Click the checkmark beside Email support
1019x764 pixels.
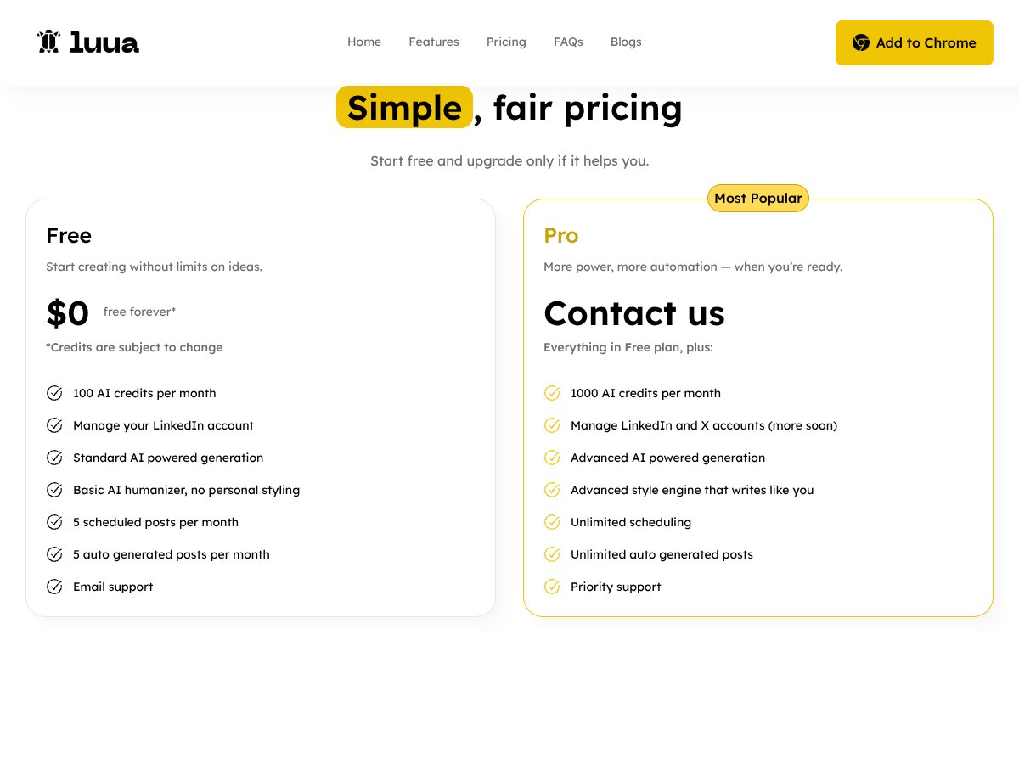pyautogui.click(x=54, y=587)
